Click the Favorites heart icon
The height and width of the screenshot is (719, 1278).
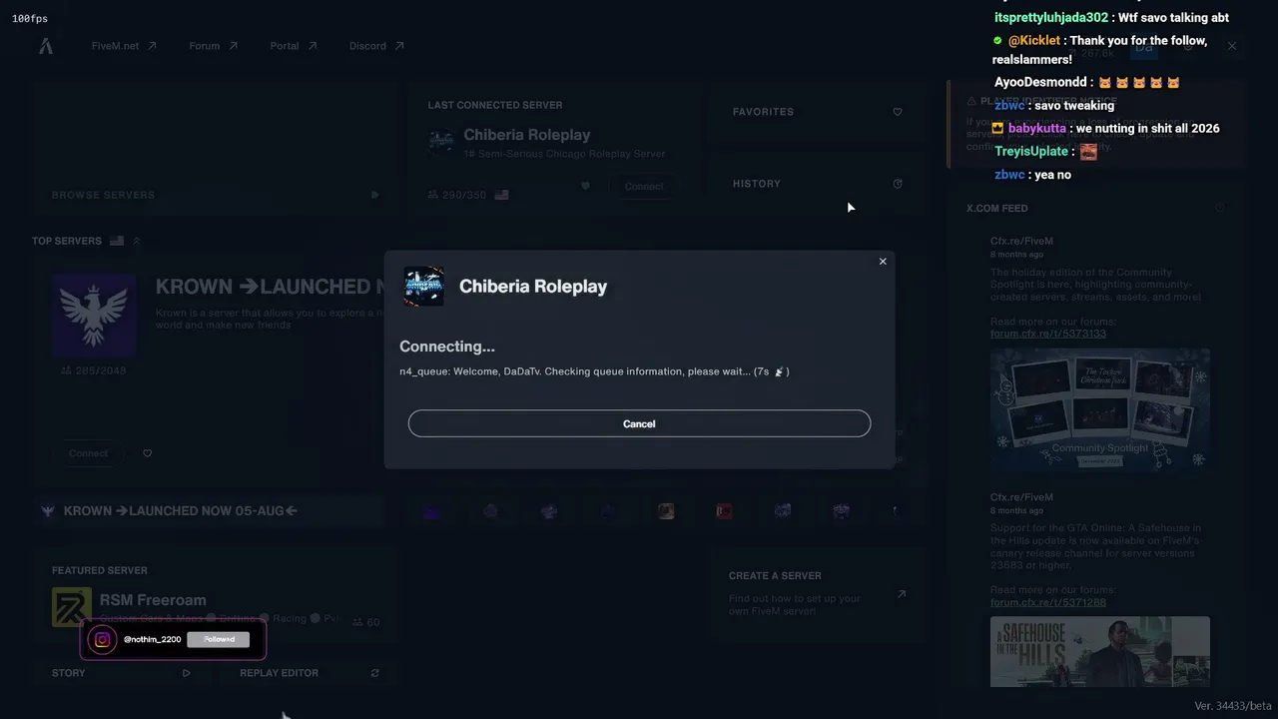tap(898, 112)
